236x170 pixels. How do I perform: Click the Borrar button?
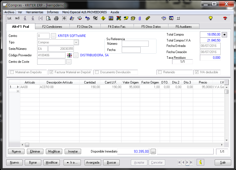[33, 162]
